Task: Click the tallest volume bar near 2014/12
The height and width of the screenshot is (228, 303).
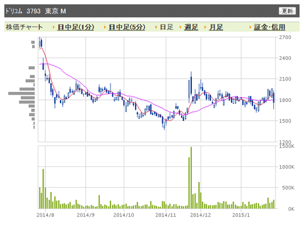Action: (x=191, y=178)
